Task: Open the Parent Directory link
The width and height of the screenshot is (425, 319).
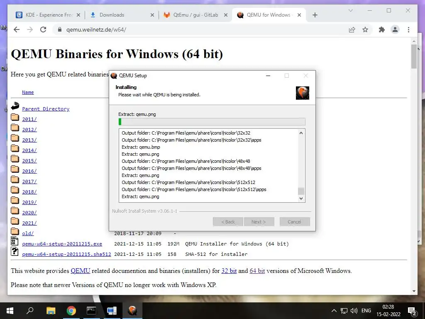Action: [x=46, y=109]
